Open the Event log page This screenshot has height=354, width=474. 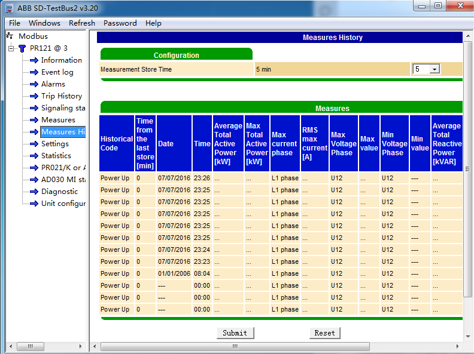tap(57, 72)
